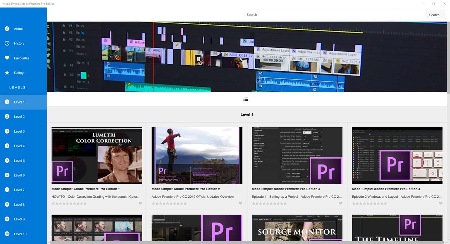Maximize the application window
The height and width of the screenshot is (244, 450).
tap(434, 4)
